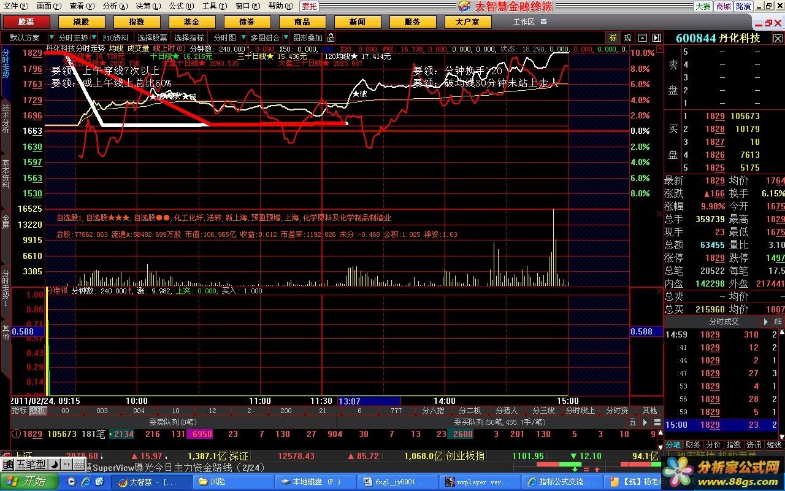785x491 pixels.
Task: Select the 商品 market button
Action: tap(302, 22)
